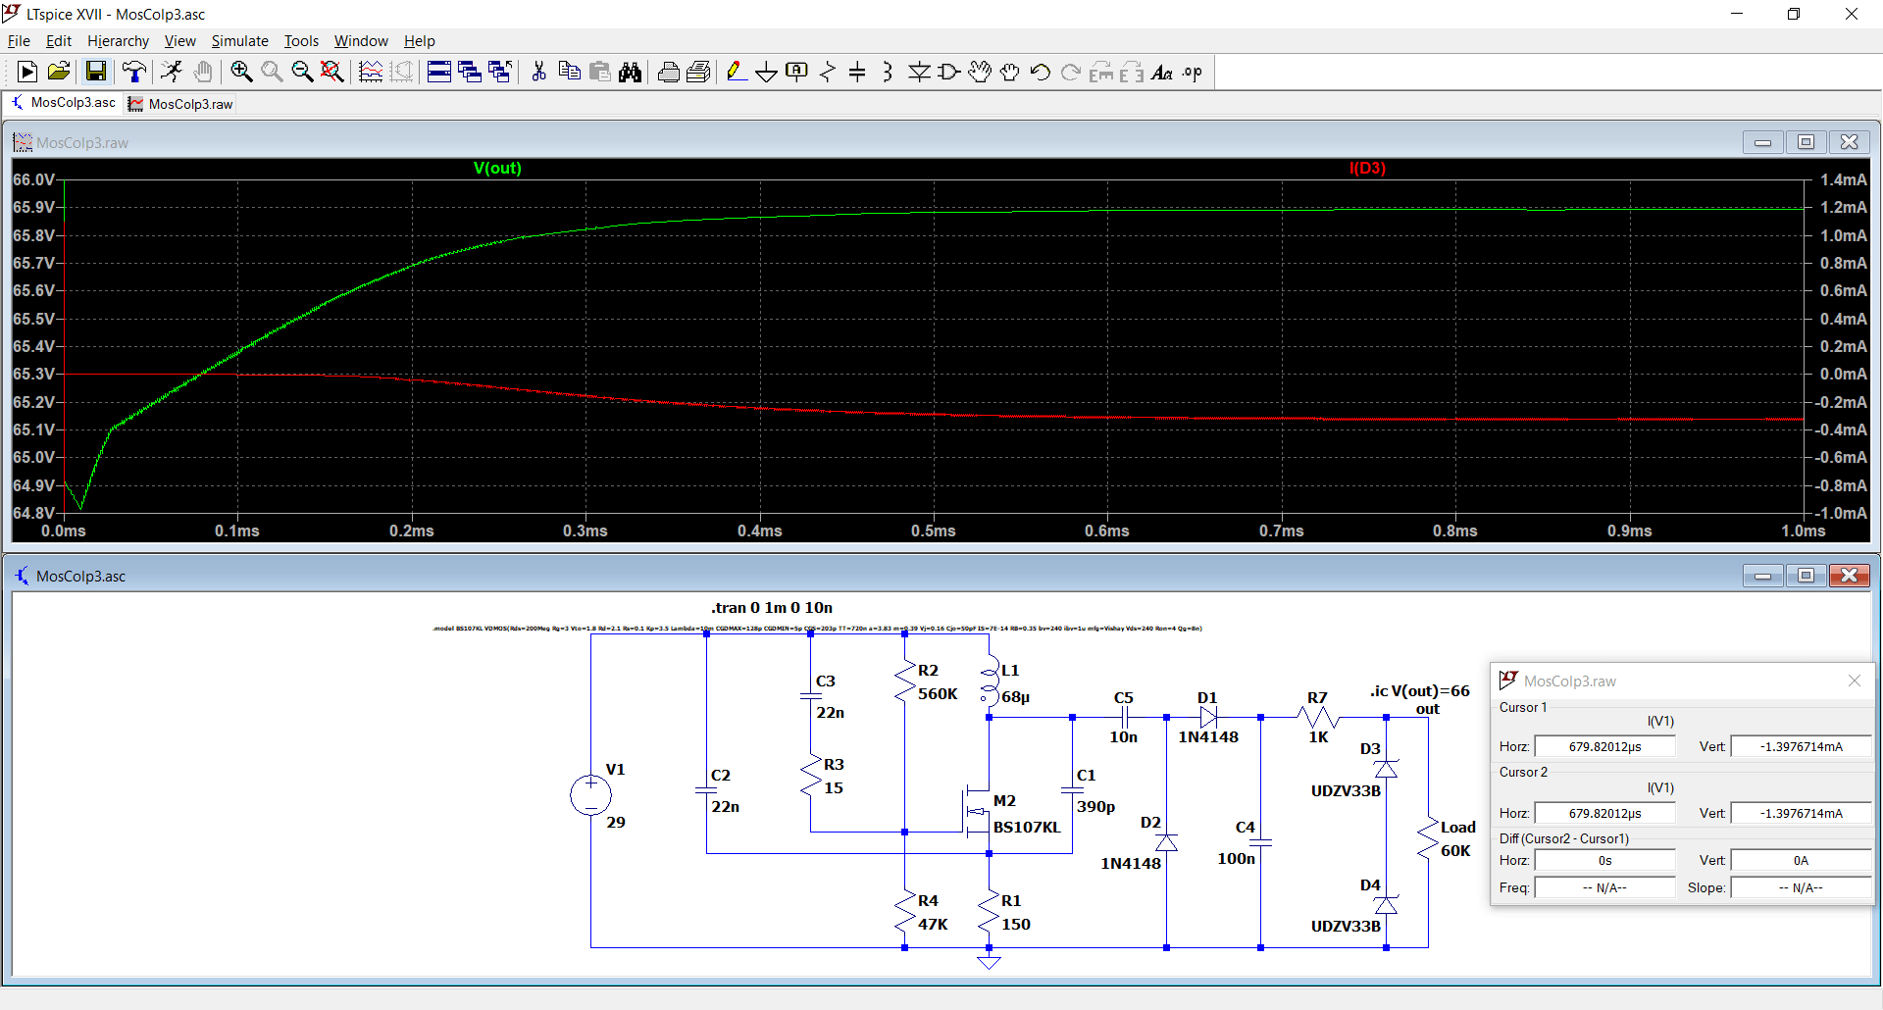This screenshot has height=1010, width=1883.
Task: Cut selection with the scissors icon
Action: coord(538,72)
